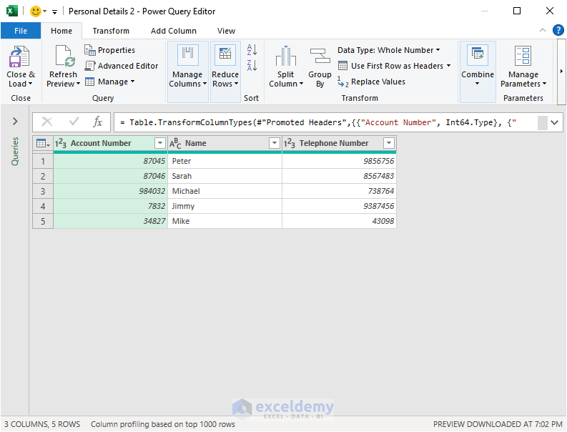This screenshot has height=432, width=567.
Task: Click Telephone Number data type icon
Action: point(290,144)
